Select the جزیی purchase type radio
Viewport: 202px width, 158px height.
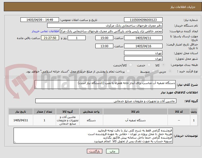[x=170, y=71]
